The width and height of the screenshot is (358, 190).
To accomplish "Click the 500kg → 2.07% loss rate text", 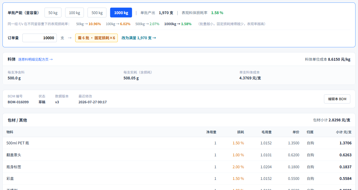I will click(x=147, y=24).
